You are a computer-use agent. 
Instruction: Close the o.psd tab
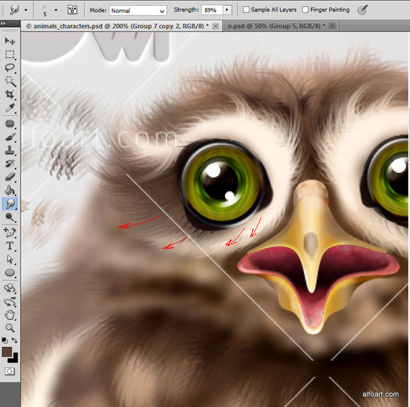332,26
